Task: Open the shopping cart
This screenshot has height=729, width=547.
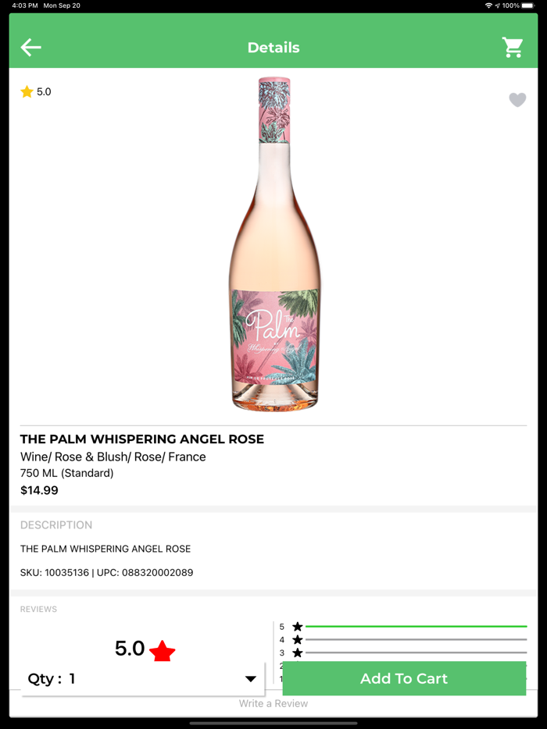Action: [x=513, y=48]
